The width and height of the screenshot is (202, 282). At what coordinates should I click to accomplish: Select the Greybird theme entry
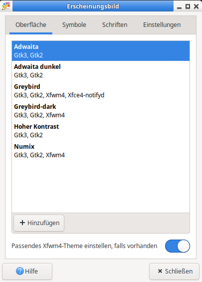[101, 91]
